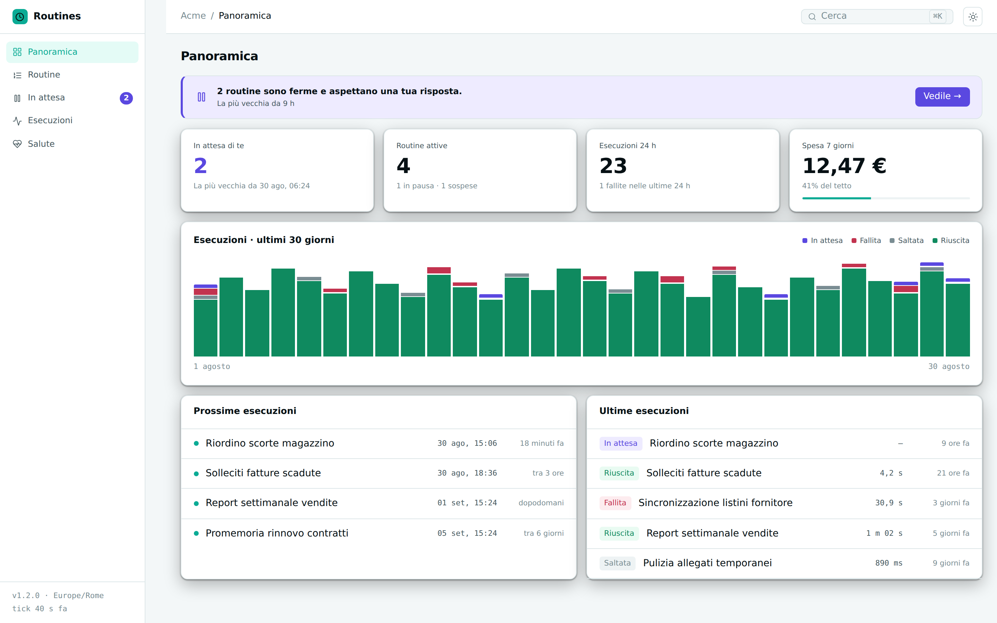Open the In attesa di te card
Image resolution: width=997 pixels, height=623 pixels.
click(277, 170)
